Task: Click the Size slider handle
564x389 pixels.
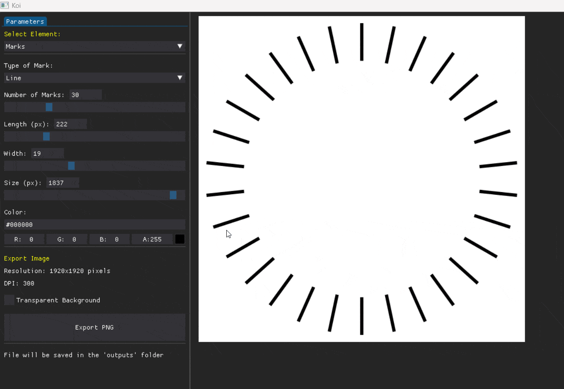Action: 173,195
